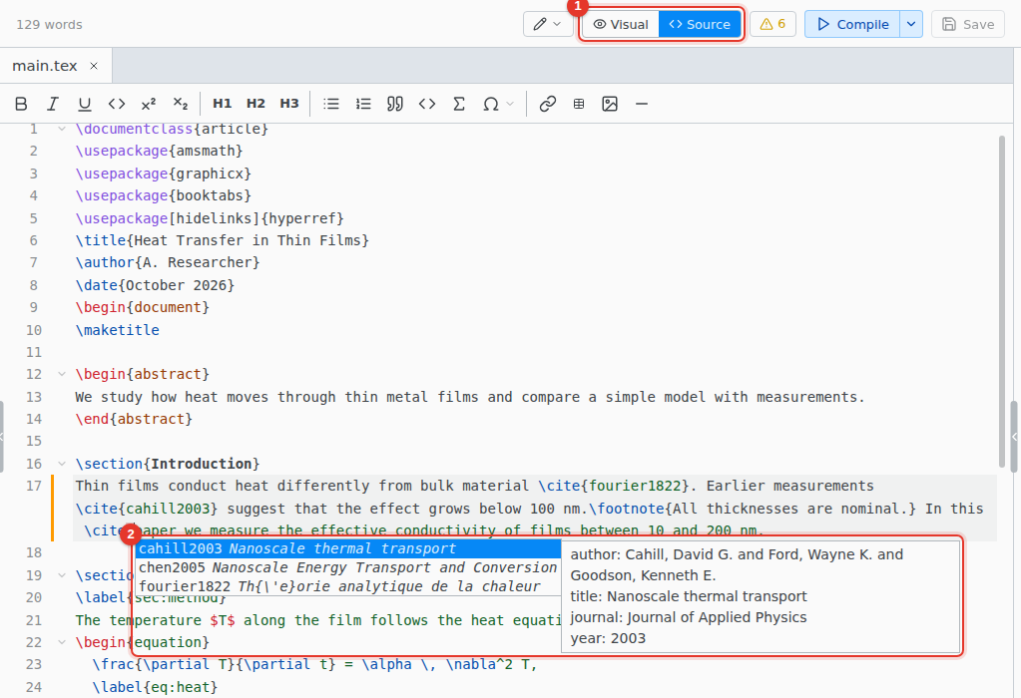
Task: Click \end{abstract} line
Action: pyautogui.click(x=134, y=419)
